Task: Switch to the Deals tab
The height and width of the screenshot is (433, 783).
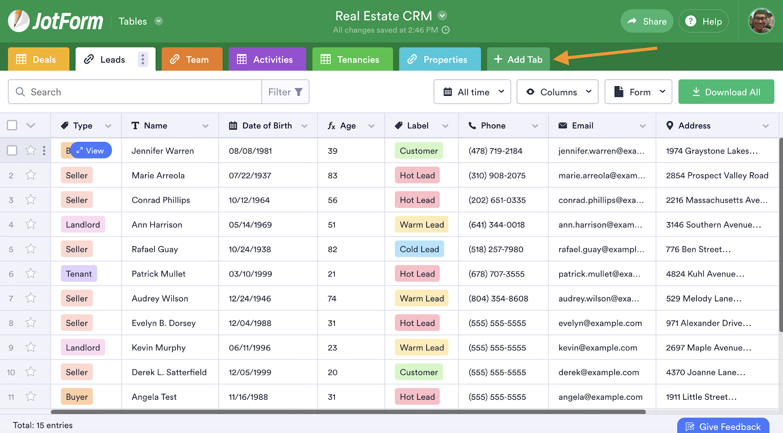Action: point(39,59)
